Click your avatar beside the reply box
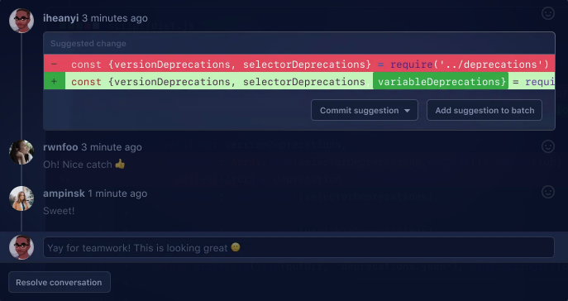Screen dimensions: 568x301 21,247
